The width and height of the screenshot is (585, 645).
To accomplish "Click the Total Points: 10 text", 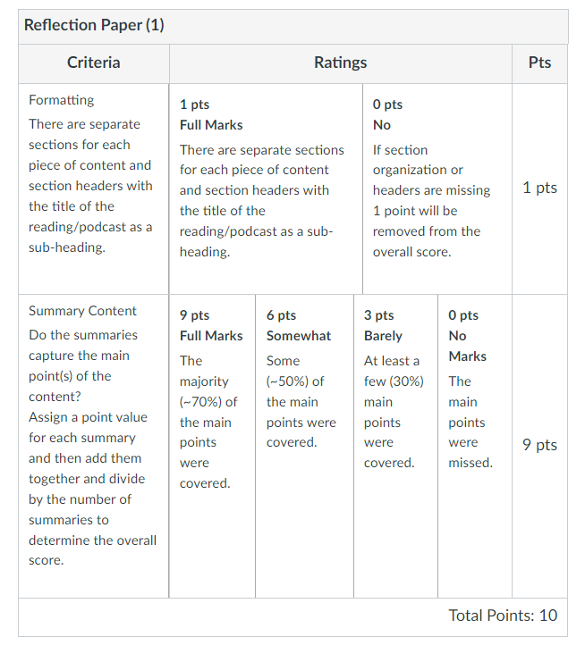I will click(503, 616).
